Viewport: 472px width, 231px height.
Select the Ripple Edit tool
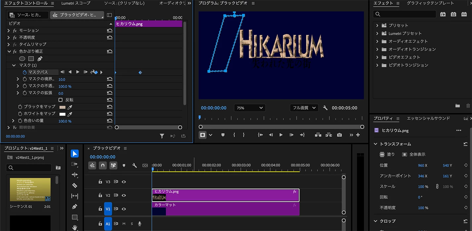click(75, 175)
